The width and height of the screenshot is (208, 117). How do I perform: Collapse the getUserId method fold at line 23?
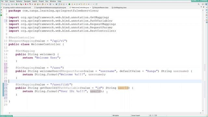point(8,84)
